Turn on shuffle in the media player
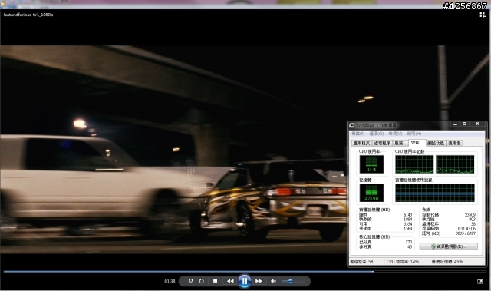491x291 pixels. 190,281
